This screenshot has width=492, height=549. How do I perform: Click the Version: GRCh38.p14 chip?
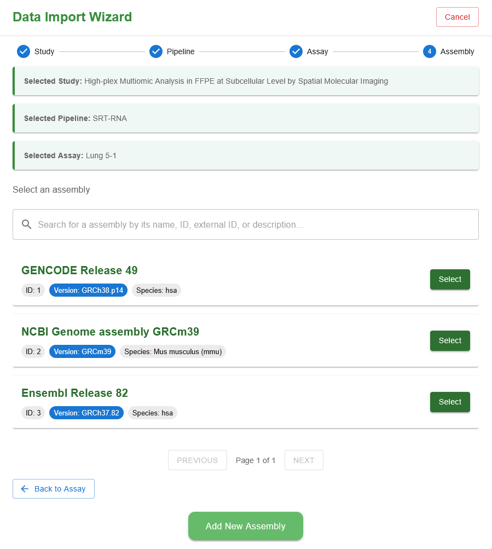88,290
